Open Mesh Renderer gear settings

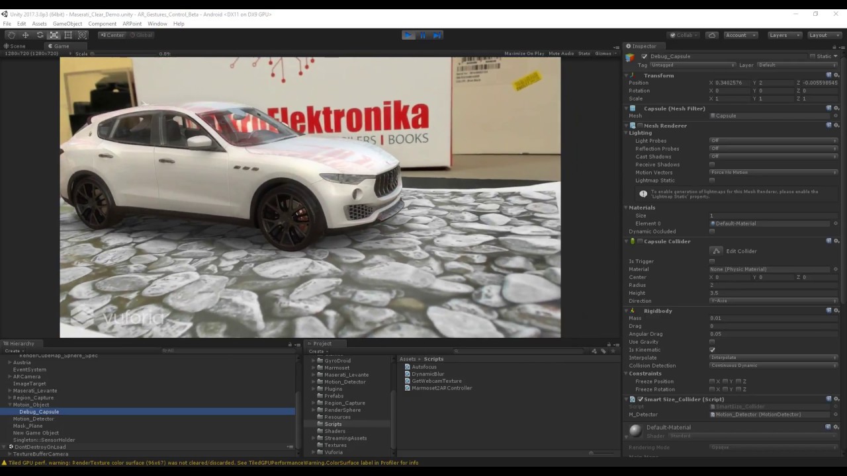(836, 126)
